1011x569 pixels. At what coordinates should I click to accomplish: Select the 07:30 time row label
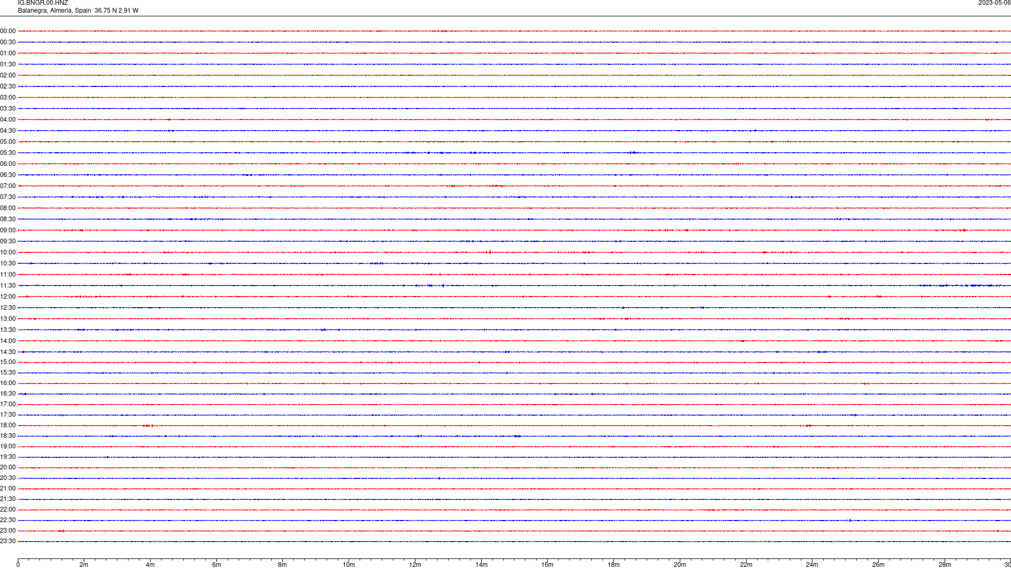coord(8,197)
